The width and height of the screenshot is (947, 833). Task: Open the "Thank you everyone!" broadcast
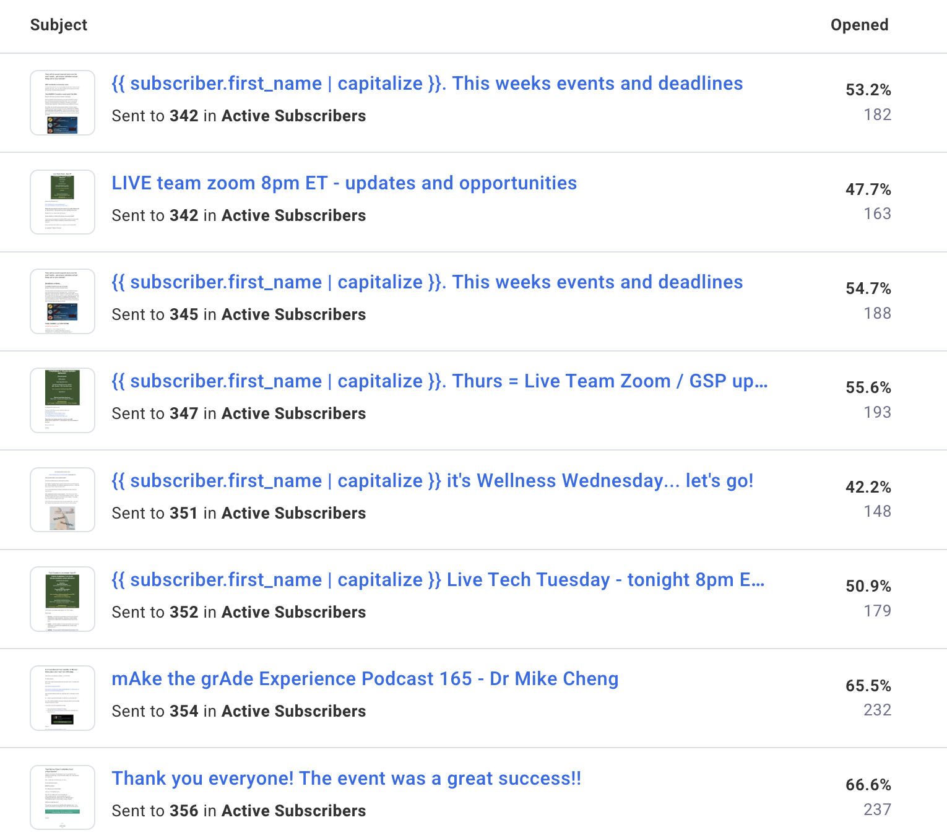(x=347, y=778)
